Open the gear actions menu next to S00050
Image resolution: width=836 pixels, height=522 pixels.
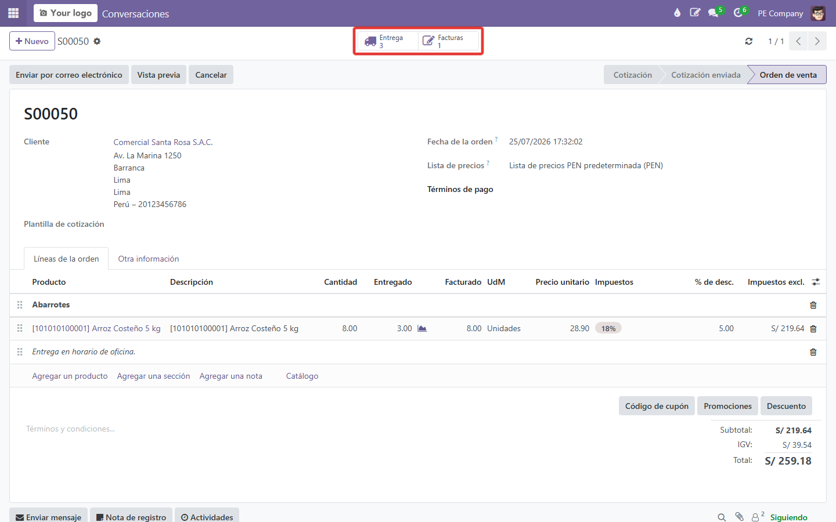point(97,41)
